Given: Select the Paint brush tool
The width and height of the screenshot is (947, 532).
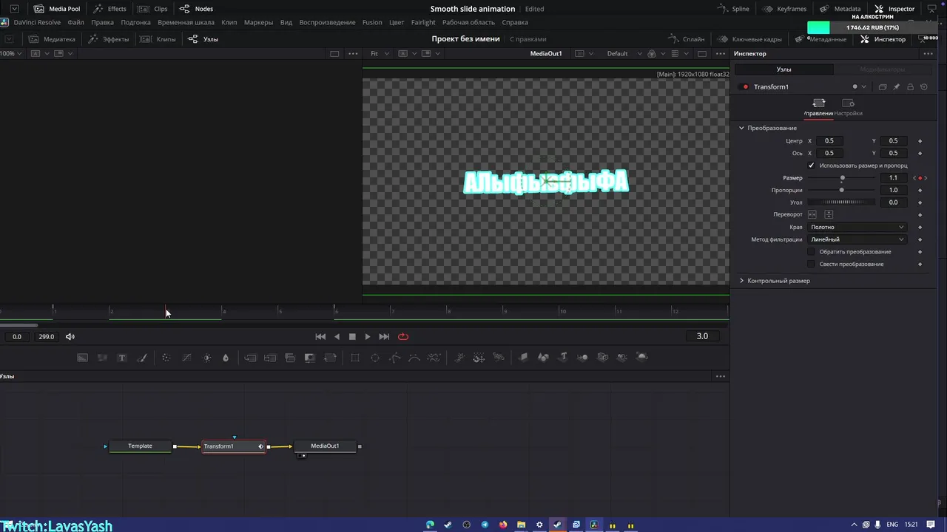Looking at the screenshot, I should coord(142,358).
